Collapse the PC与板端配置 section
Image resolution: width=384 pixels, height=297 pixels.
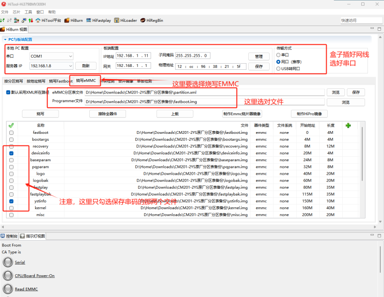coord(6,40)
